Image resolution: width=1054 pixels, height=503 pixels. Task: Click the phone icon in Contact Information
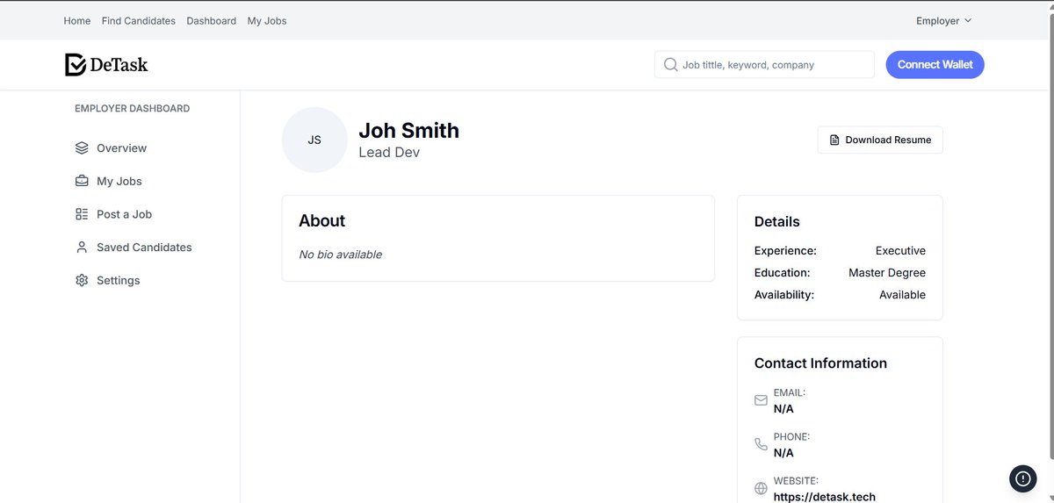761,444
